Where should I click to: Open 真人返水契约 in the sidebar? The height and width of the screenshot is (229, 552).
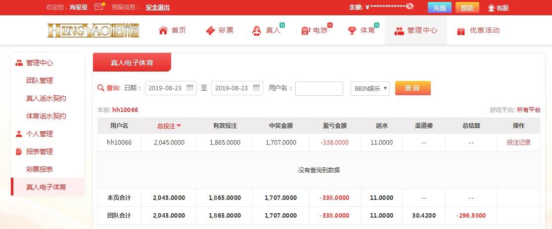point(46,98)
